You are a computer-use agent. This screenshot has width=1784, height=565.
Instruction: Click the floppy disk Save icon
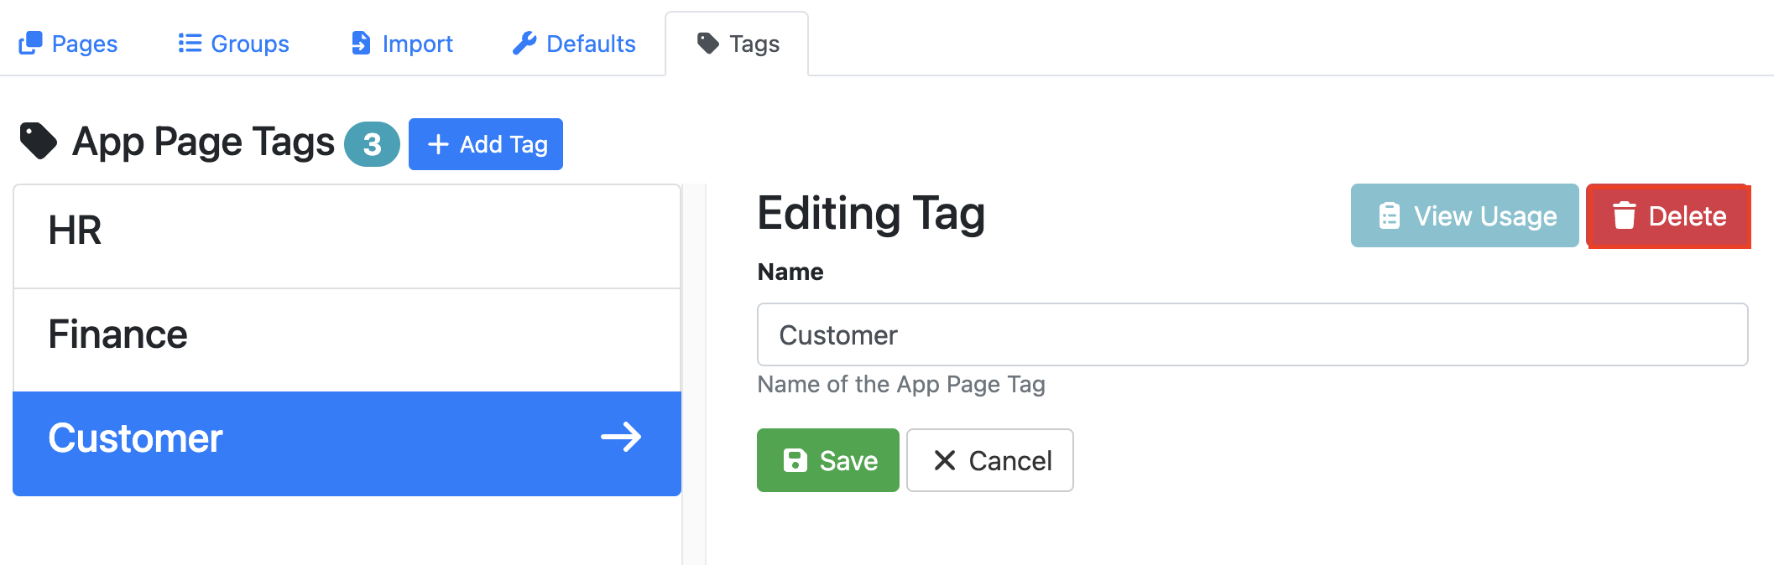(795, 460)
